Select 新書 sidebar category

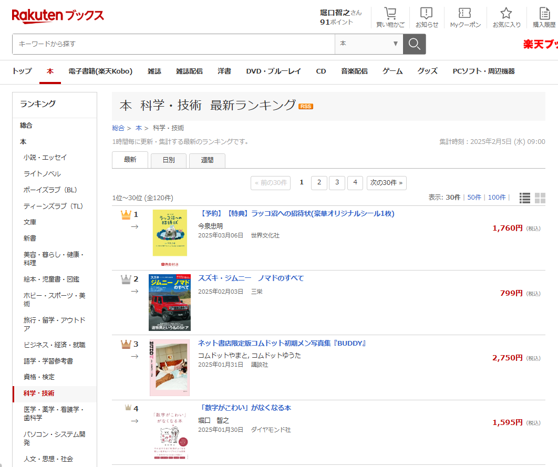(x=30, y=238)
